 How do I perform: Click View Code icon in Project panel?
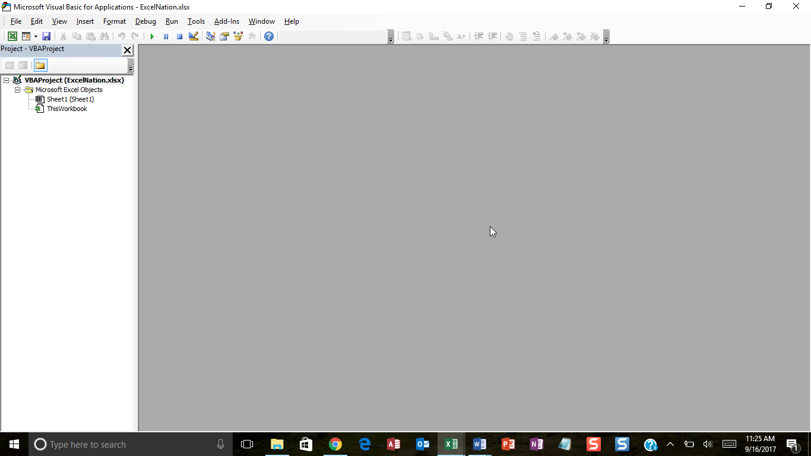(x=9, y=65)
